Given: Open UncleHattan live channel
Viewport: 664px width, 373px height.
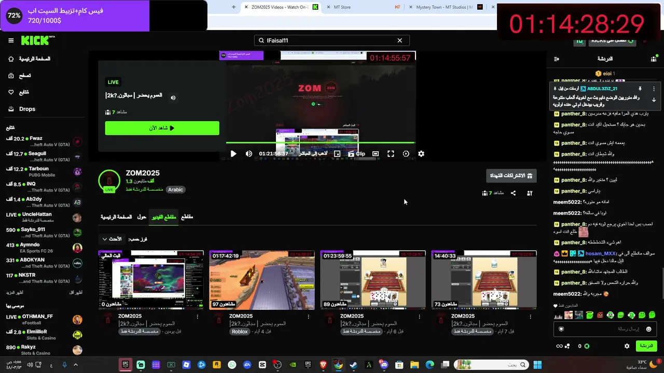Looking at the screenshot, I should tap(44, 218).
